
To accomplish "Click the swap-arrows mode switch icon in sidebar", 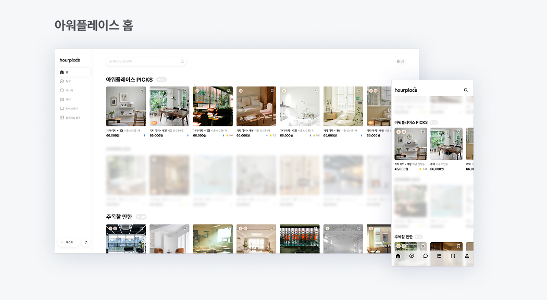I will 86,242.
